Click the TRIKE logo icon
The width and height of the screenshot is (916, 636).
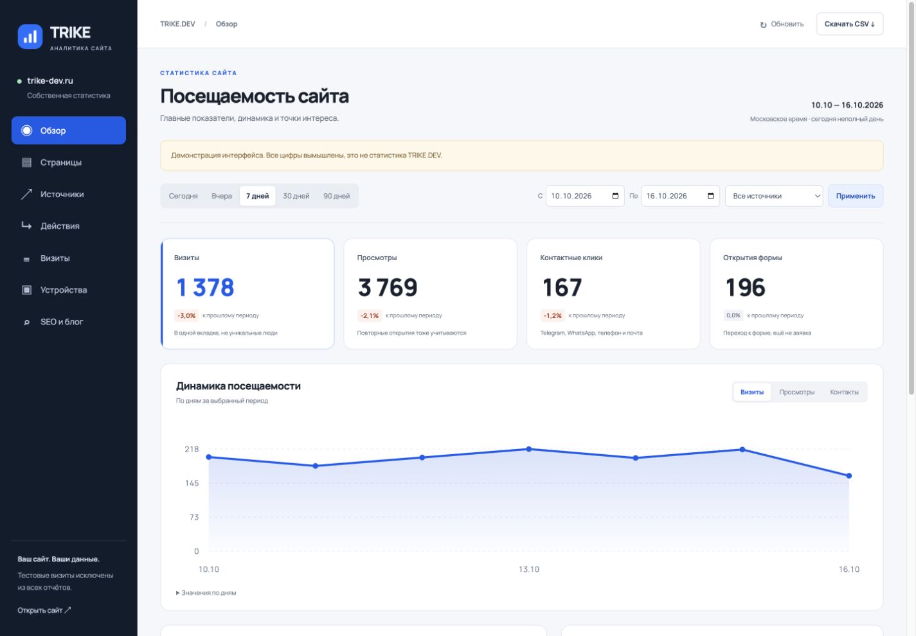point(30,37)
